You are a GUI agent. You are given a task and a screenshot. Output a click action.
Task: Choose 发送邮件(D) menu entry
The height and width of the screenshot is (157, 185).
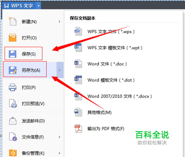coord(33,121)
